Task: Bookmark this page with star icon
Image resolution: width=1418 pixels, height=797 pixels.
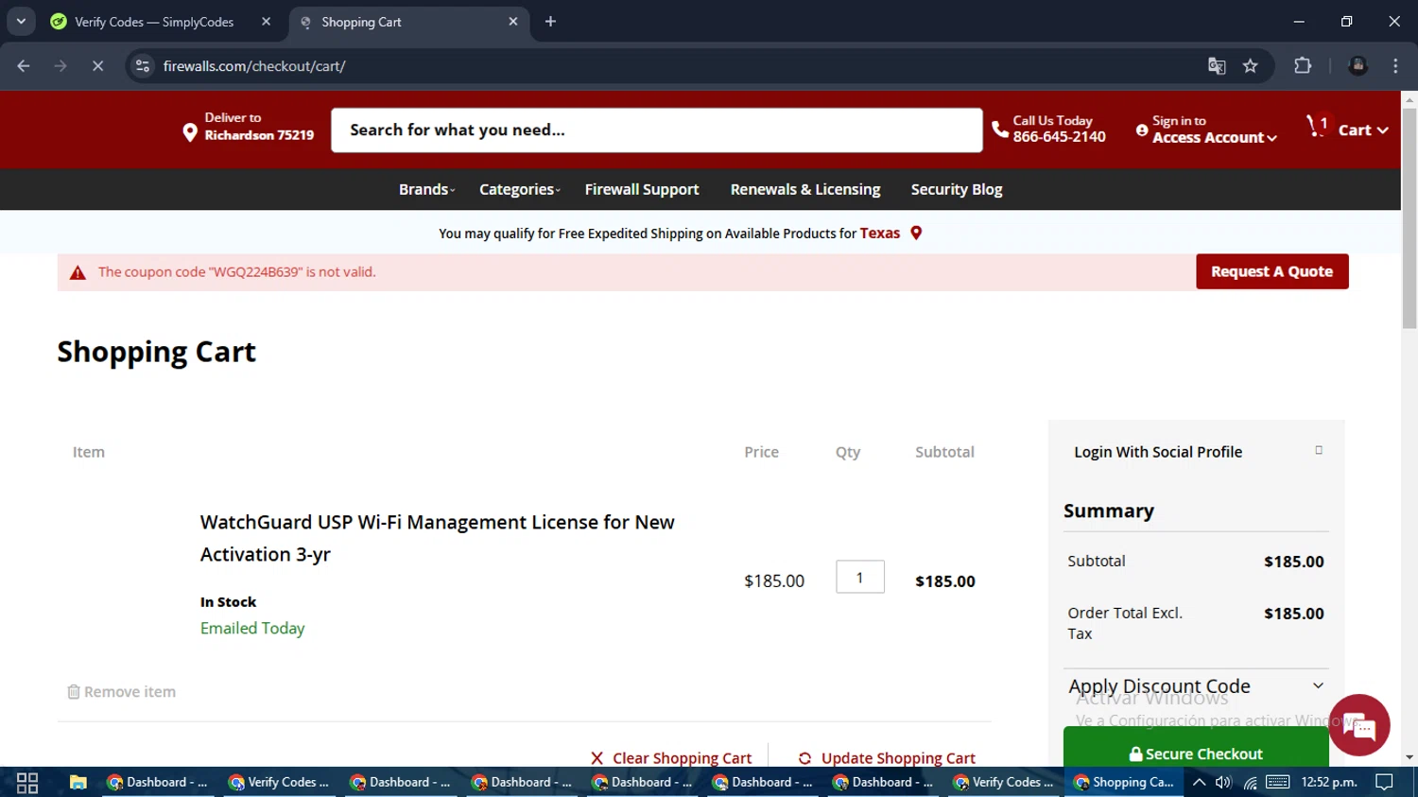Action: click(1251, 66)
